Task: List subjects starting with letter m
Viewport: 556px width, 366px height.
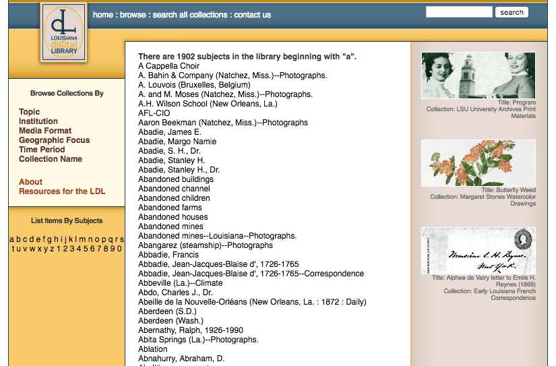Action: [82, 239]
